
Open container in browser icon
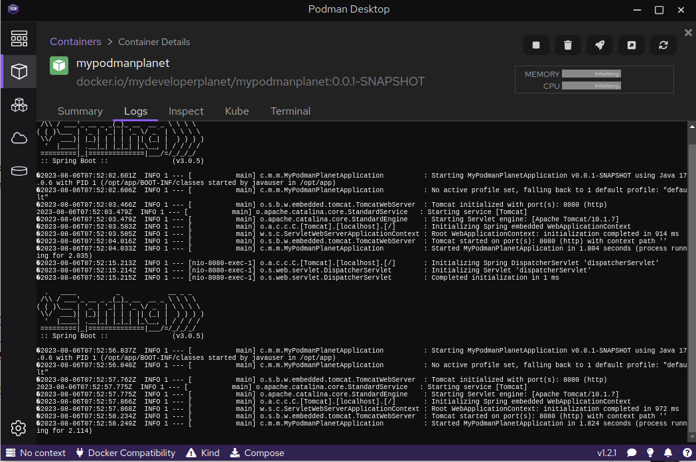(632, 45)
